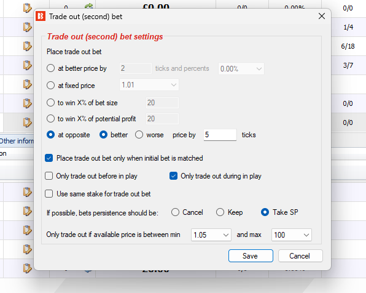Select 'Keep' bet persistence option

(220, 212)
